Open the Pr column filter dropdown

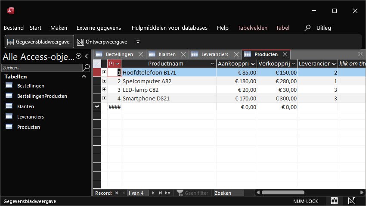click(118, 64)
